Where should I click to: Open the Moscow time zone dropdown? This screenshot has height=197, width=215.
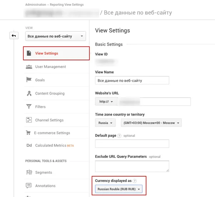[x=151, y=123]
